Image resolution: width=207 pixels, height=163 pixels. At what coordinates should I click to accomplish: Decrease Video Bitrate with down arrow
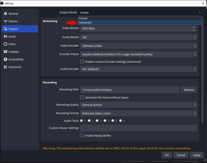coord(194,30)
